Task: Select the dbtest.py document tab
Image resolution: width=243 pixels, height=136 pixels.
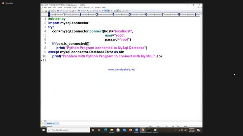Action: [x=51, y=124]
